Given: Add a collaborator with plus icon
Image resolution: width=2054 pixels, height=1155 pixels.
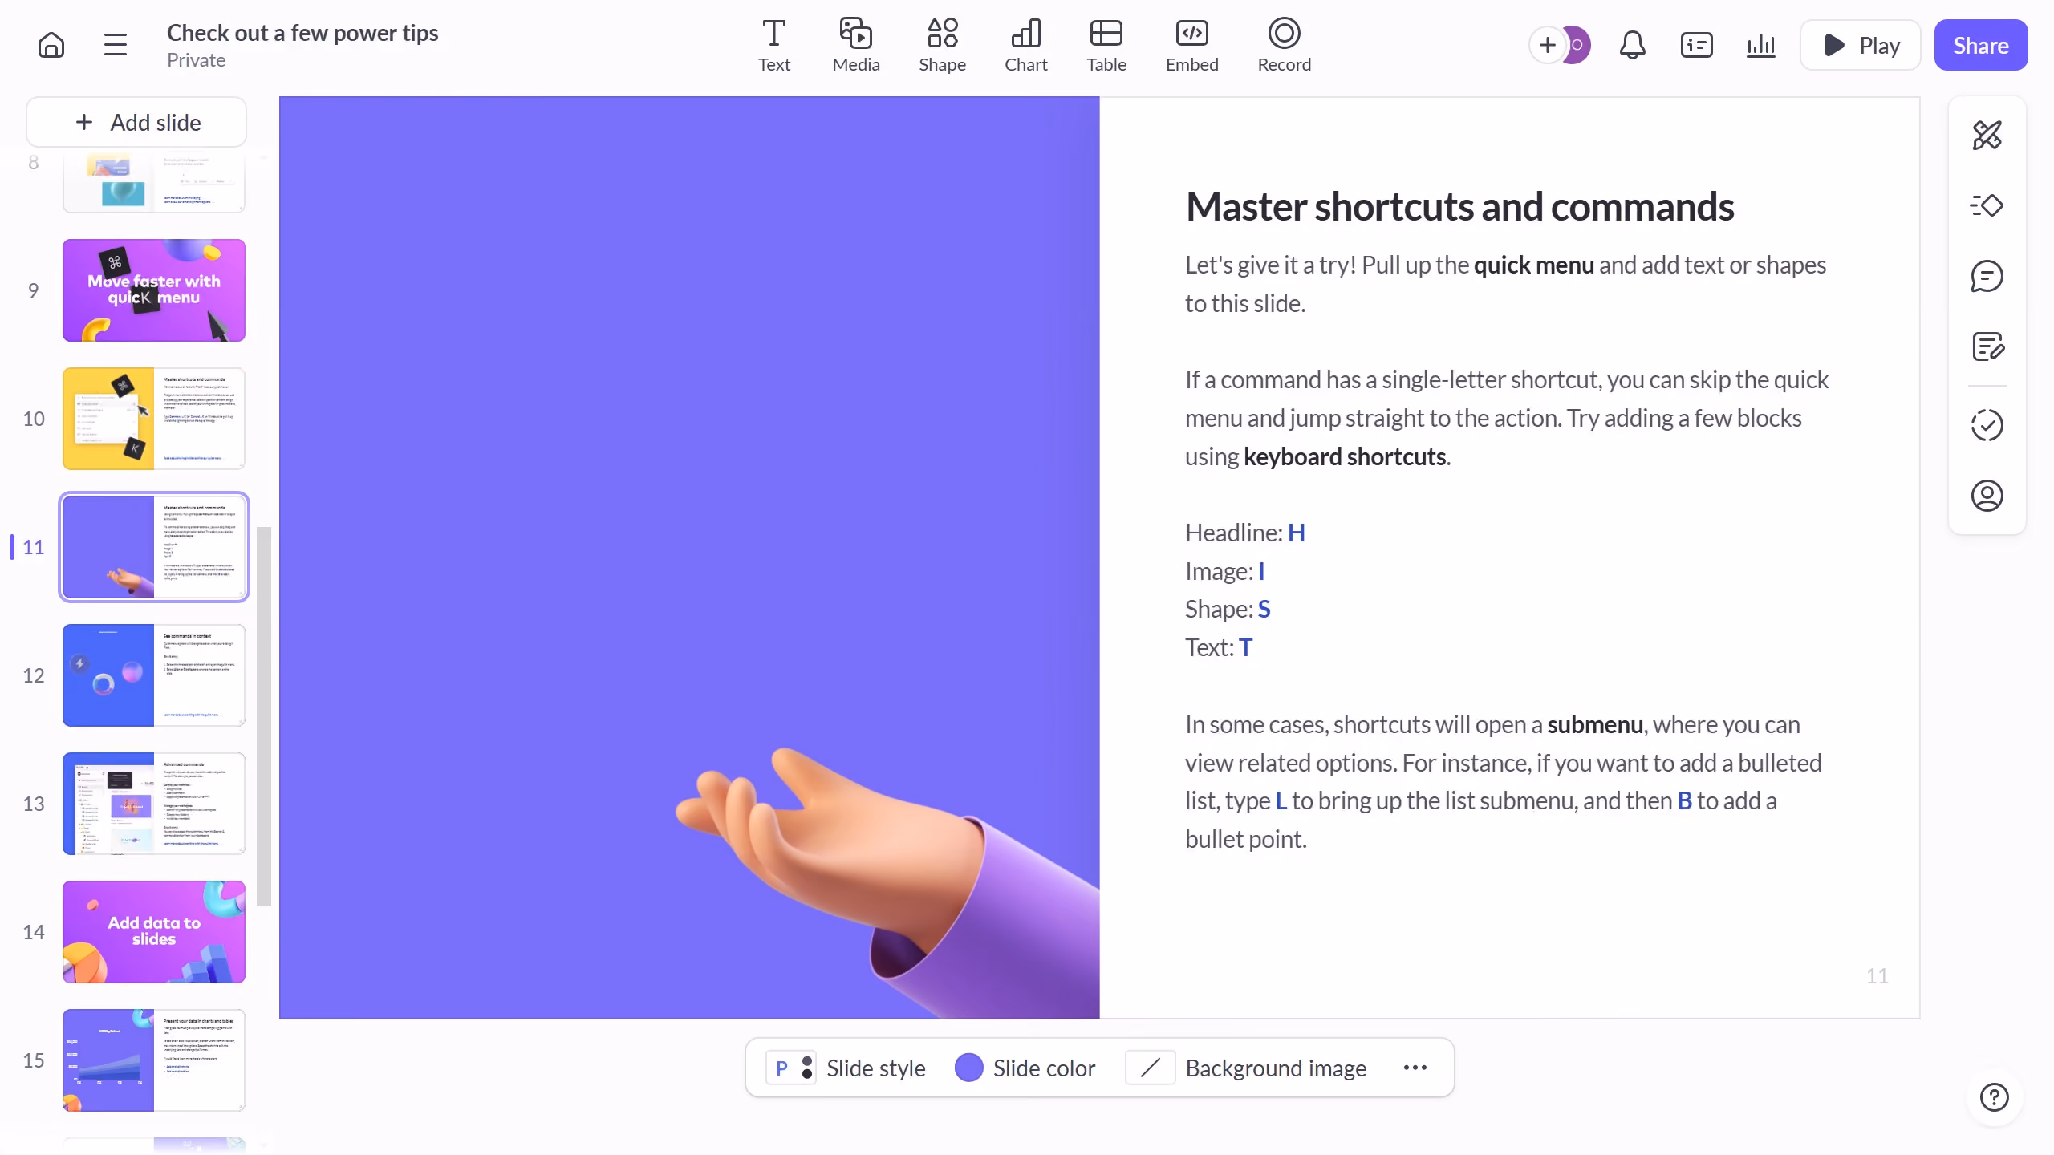Looking at the screenshot, I should pyautogui.click(x=1547, y=45).
